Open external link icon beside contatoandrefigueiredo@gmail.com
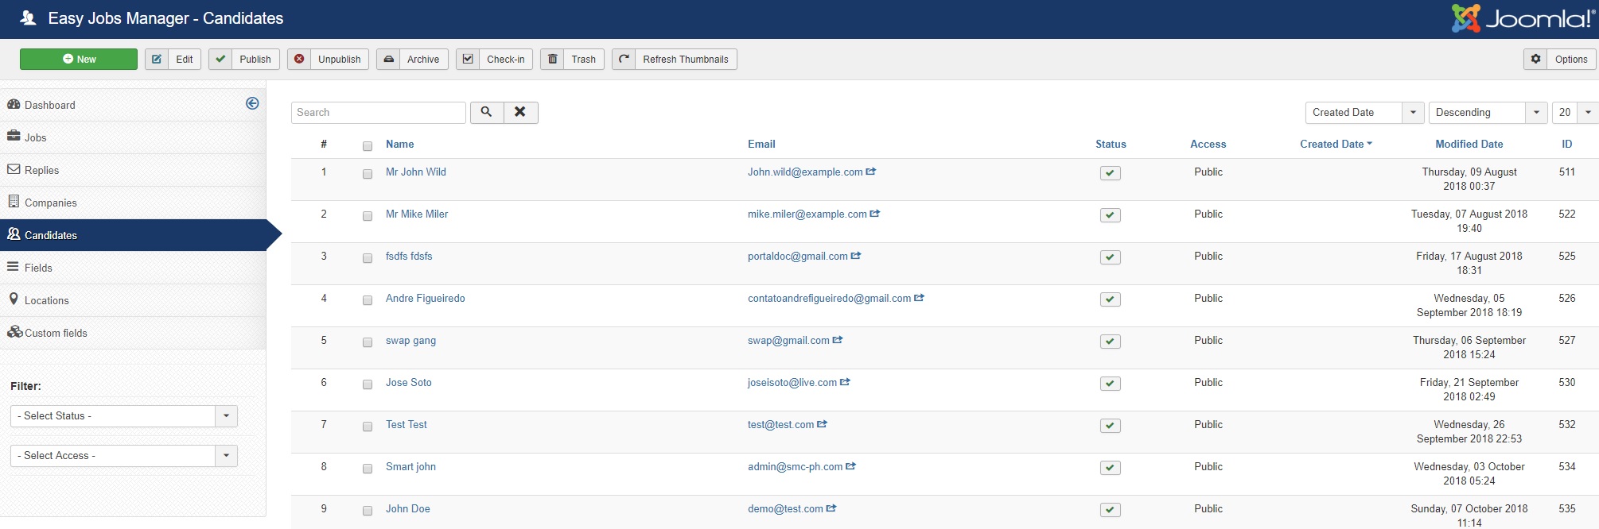 click(x=920, y=298)
